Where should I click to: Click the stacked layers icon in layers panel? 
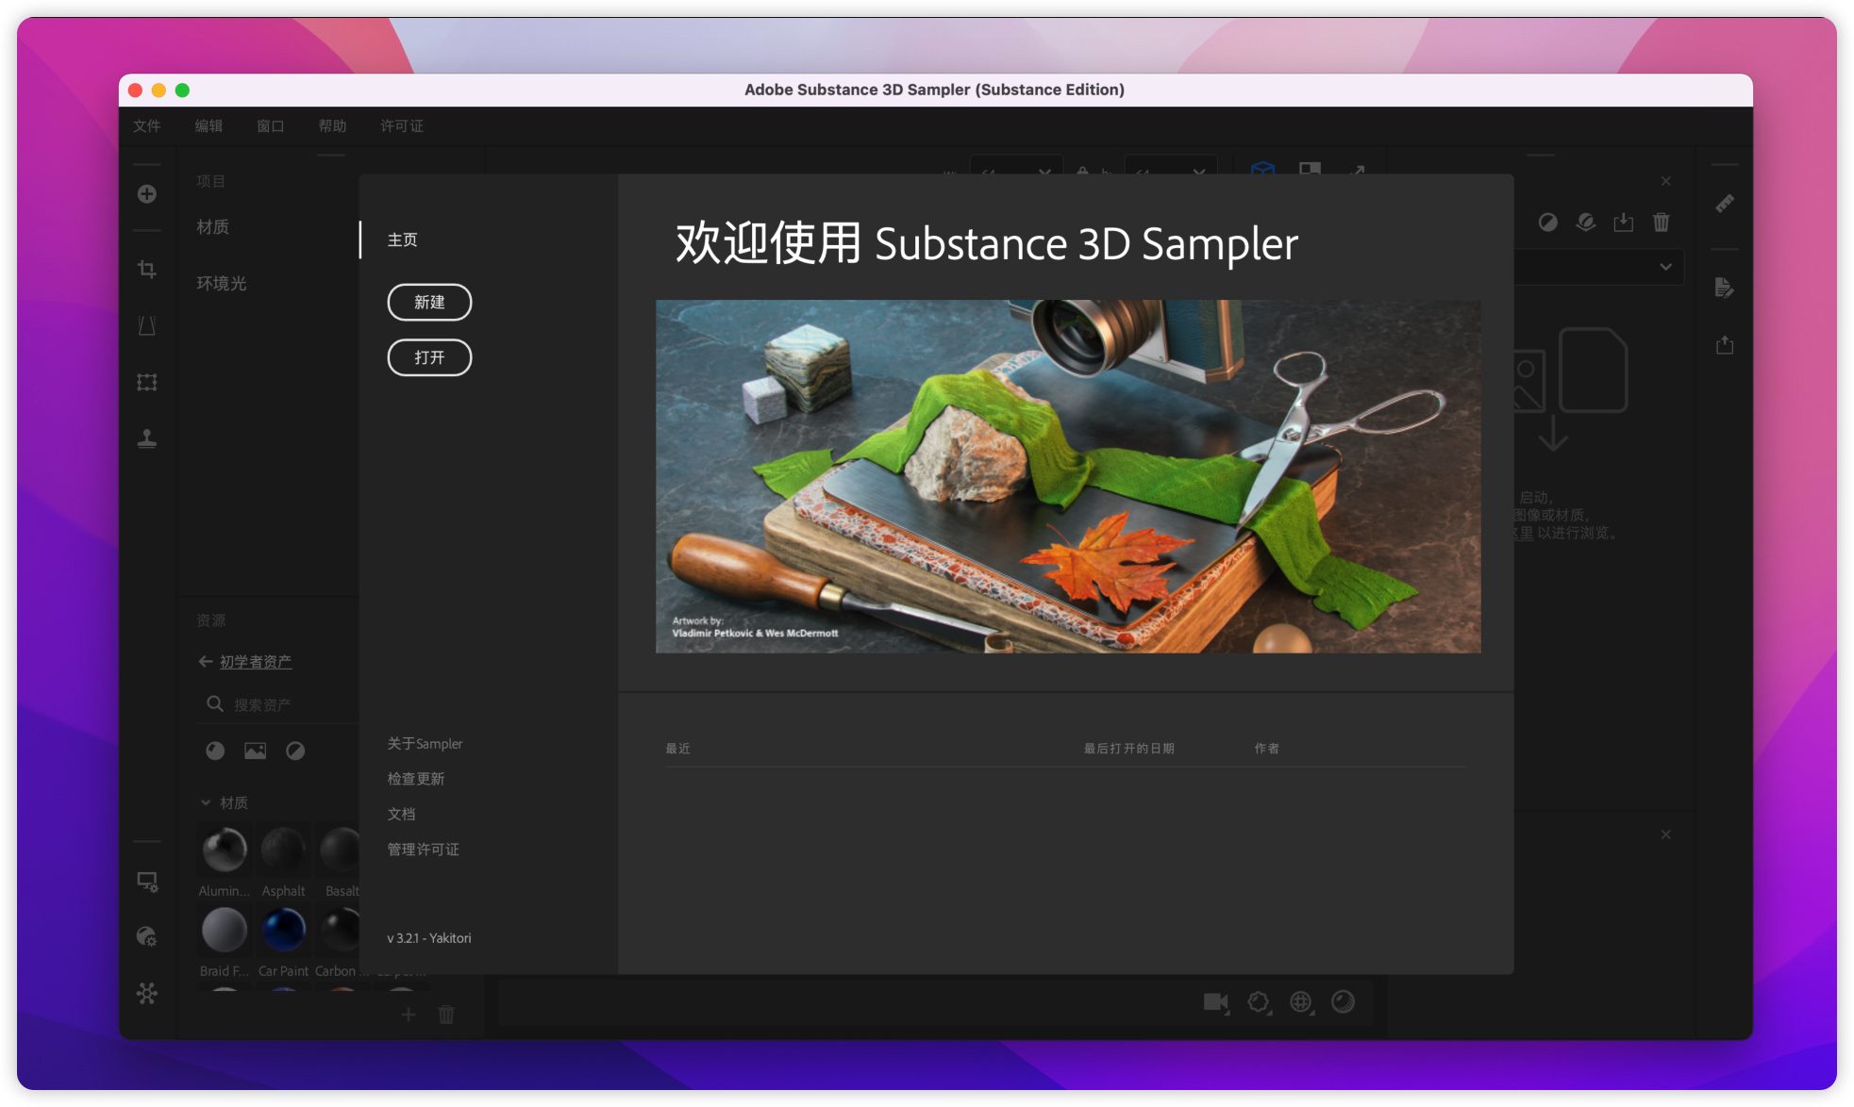(x=1586, y=223)
